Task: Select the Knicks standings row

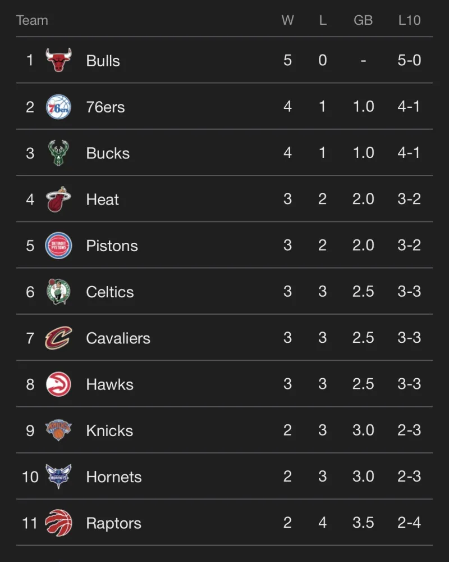Action: [224, 430]
